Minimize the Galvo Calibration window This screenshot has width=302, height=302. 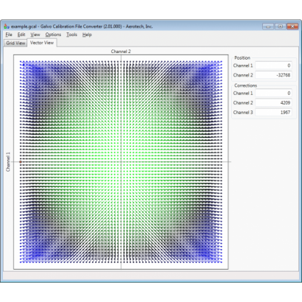268,27
